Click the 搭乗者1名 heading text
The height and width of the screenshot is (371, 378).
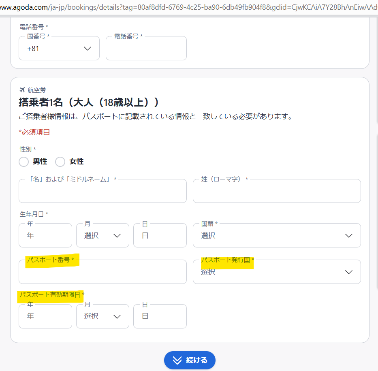[89, 102]
